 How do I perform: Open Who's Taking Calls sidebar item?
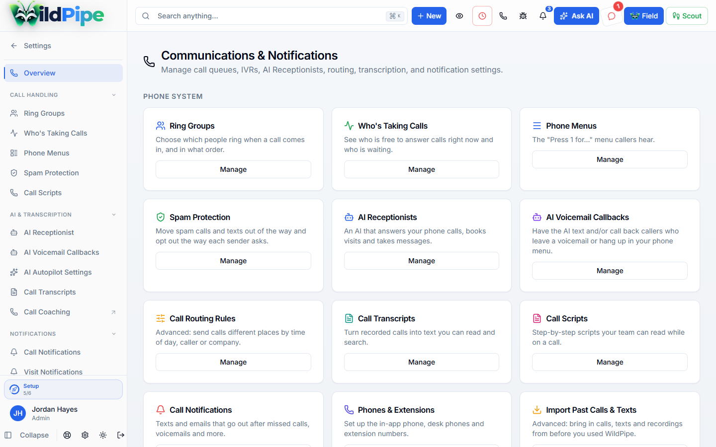[x=63, y=133]
